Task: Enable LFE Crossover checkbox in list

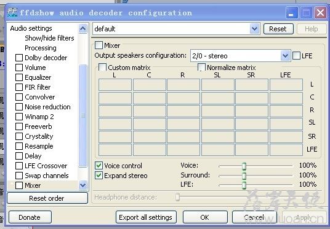Action: click(x=19, y=166)
